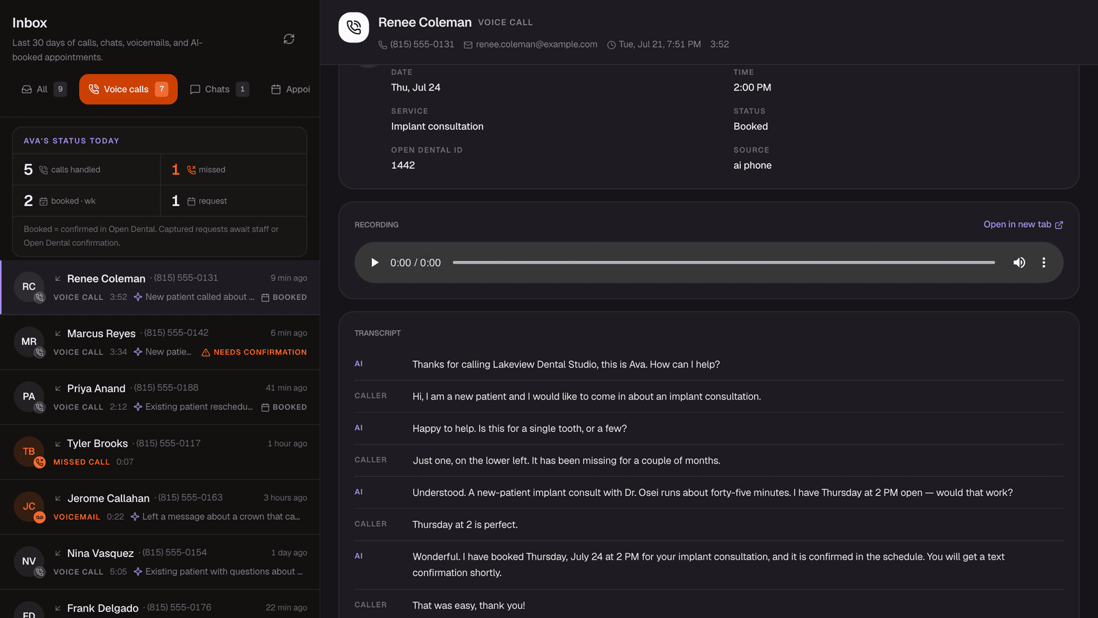
Task: Open the recording player's three-dot options
Action: coord(1044,262)
